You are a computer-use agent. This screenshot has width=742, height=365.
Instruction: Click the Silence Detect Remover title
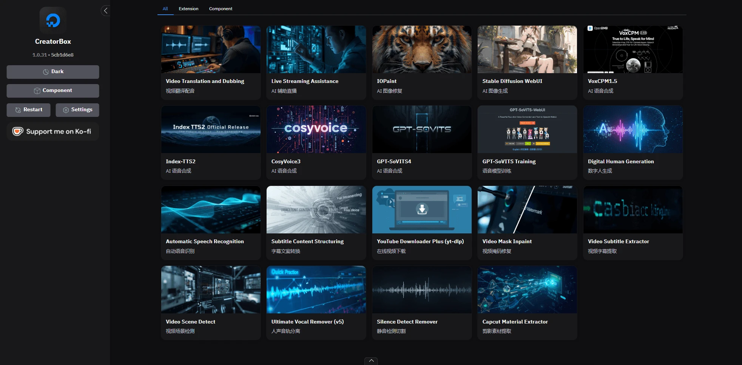click(x=407, y=322)
